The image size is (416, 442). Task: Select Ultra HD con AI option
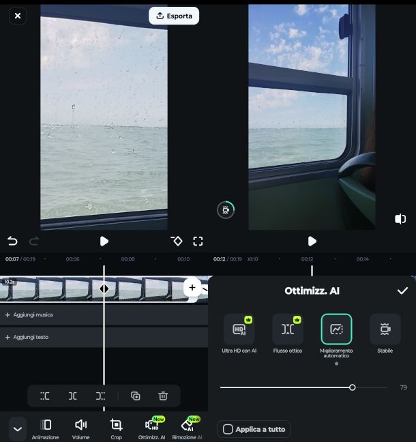239,334
